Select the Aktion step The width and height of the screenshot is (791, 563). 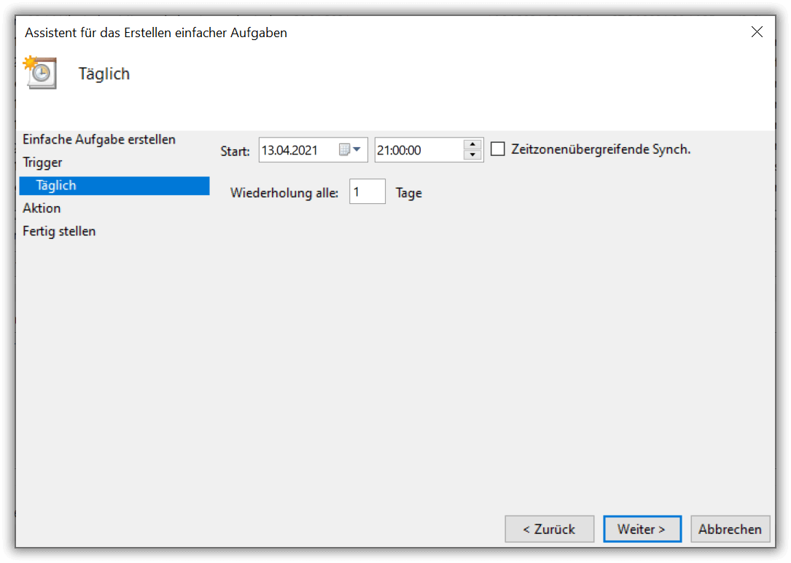pyautogui.click(x=42, y=208)
